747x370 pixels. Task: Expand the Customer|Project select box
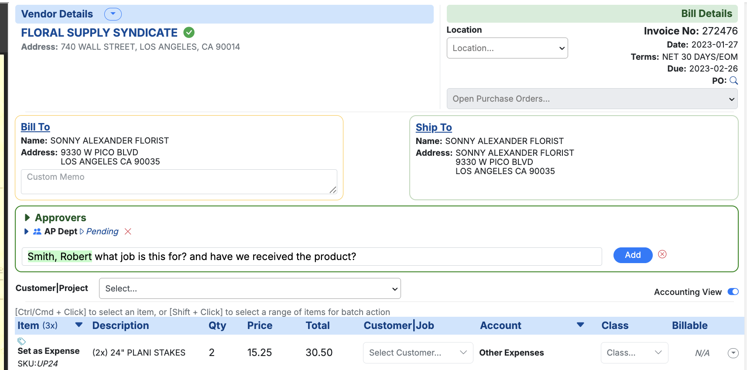250,288
